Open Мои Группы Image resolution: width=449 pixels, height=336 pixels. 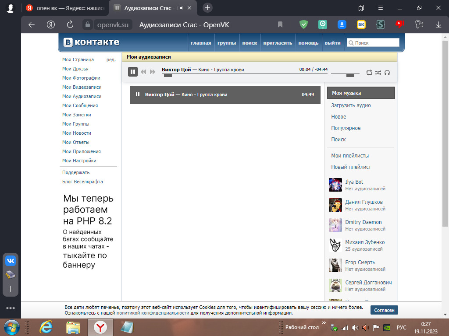[x=76, y=124]
